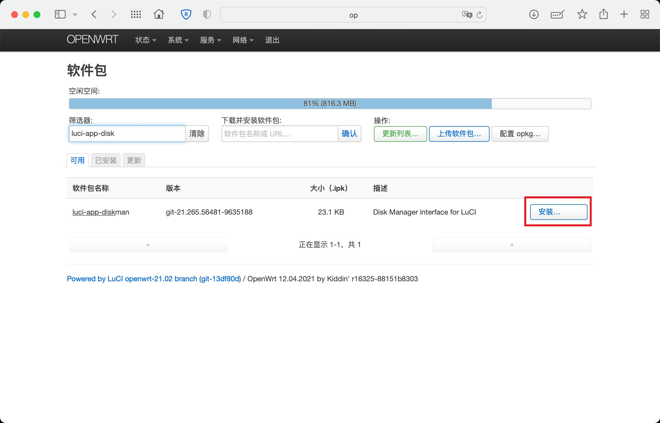
Task: Confirm the download with 确认
Action: 349,134
